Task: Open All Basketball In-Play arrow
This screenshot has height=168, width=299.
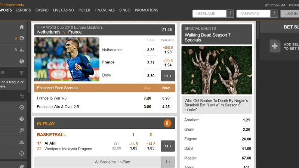Action: point(168,162)
